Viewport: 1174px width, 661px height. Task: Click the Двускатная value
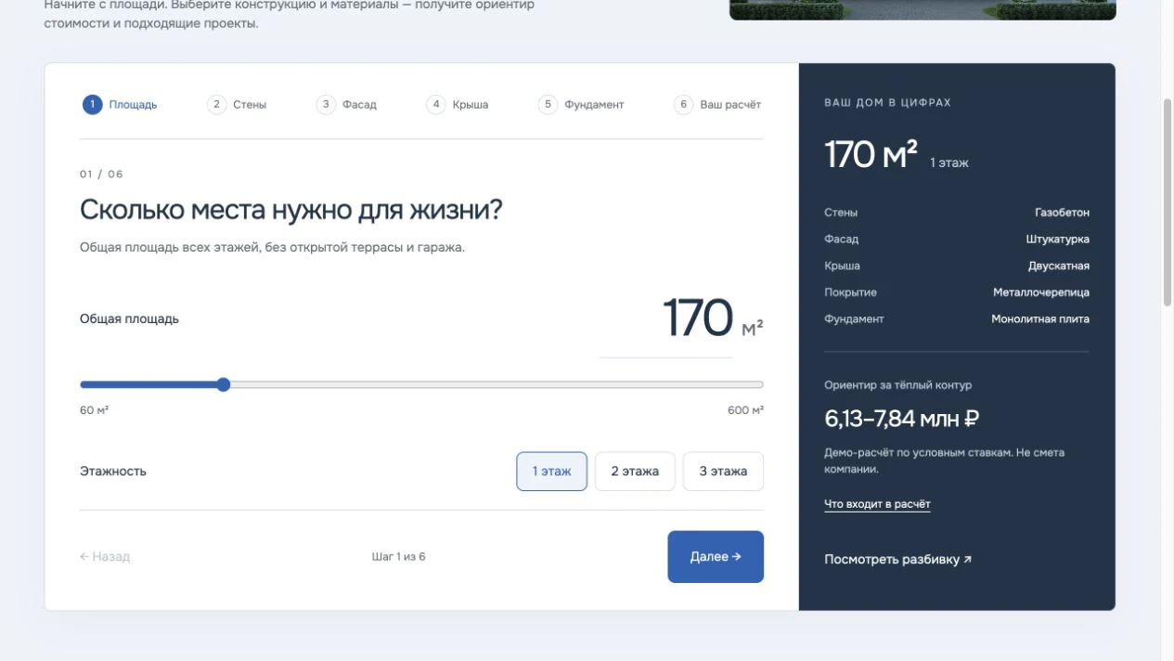coord(1059,266)
